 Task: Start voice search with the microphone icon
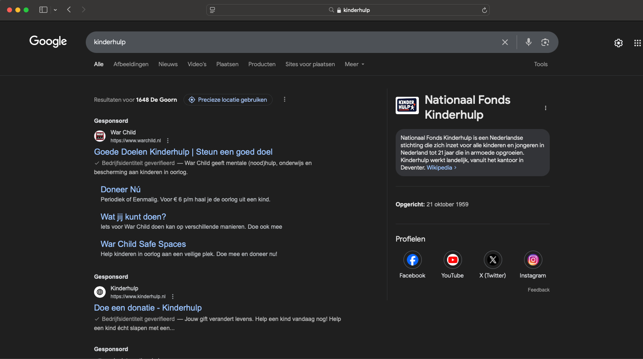528,42
